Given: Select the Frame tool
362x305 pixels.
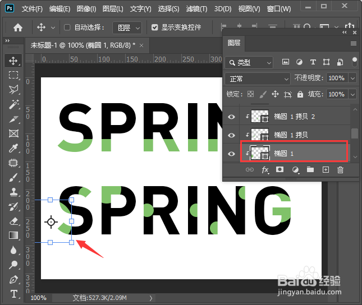Looking at the screenshot, I should point(13,133).
